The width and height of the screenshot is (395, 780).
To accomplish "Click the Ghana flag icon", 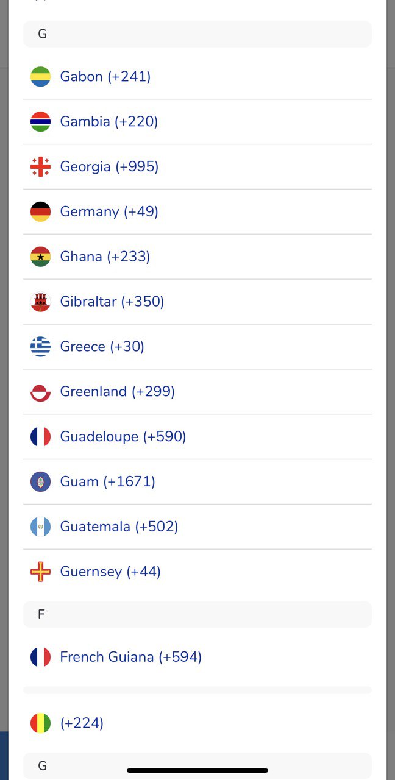I will click(x=40, y=256).
